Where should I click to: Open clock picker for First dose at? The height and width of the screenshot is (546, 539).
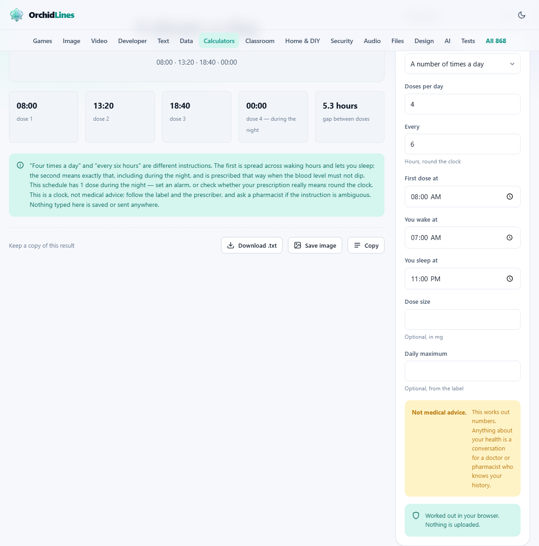(510, 197)
